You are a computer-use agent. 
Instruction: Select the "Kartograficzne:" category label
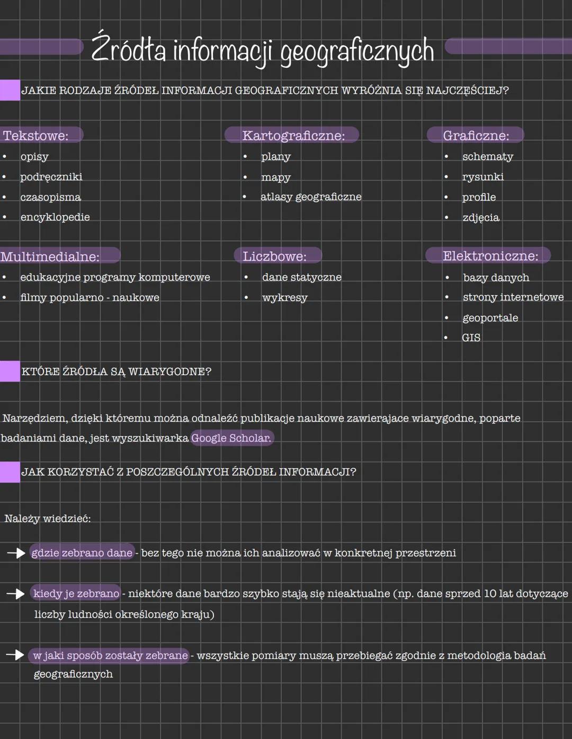[293, 136]
